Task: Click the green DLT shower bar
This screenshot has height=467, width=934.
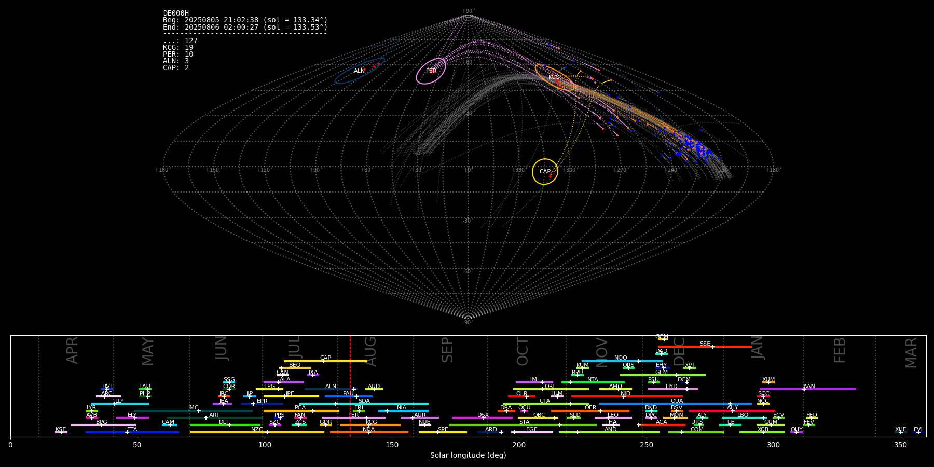Action: (x=225, y=425)
